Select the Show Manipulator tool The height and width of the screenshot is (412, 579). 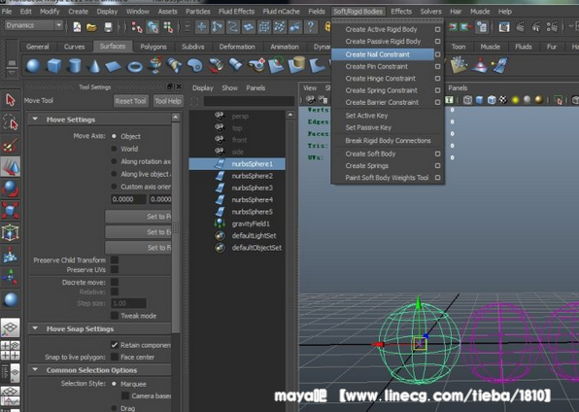click(x=10, y=277)
